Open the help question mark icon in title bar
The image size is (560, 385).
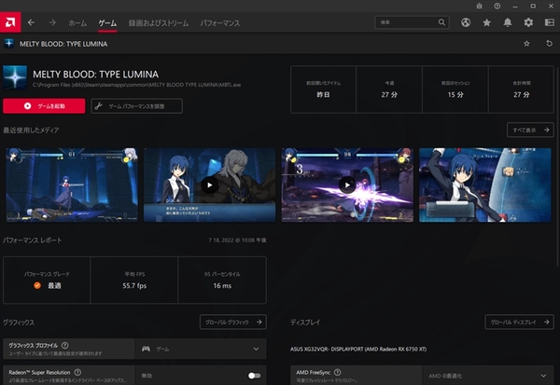pyautogui.click(x=497, y=6)
